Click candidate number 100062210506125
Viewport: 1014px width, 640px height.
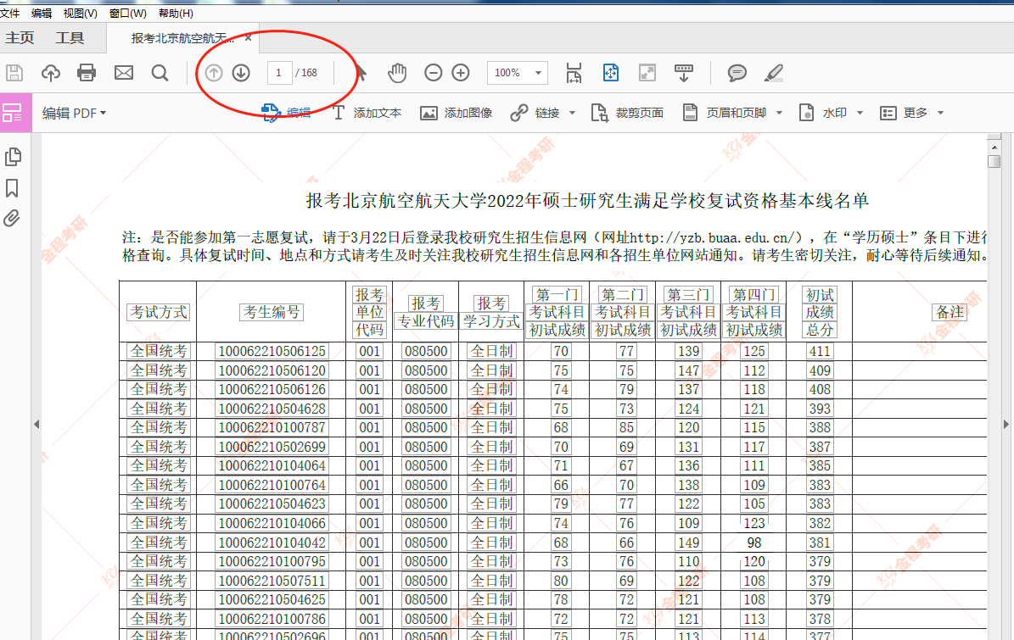pyautogui.click(x=272, y=351)
